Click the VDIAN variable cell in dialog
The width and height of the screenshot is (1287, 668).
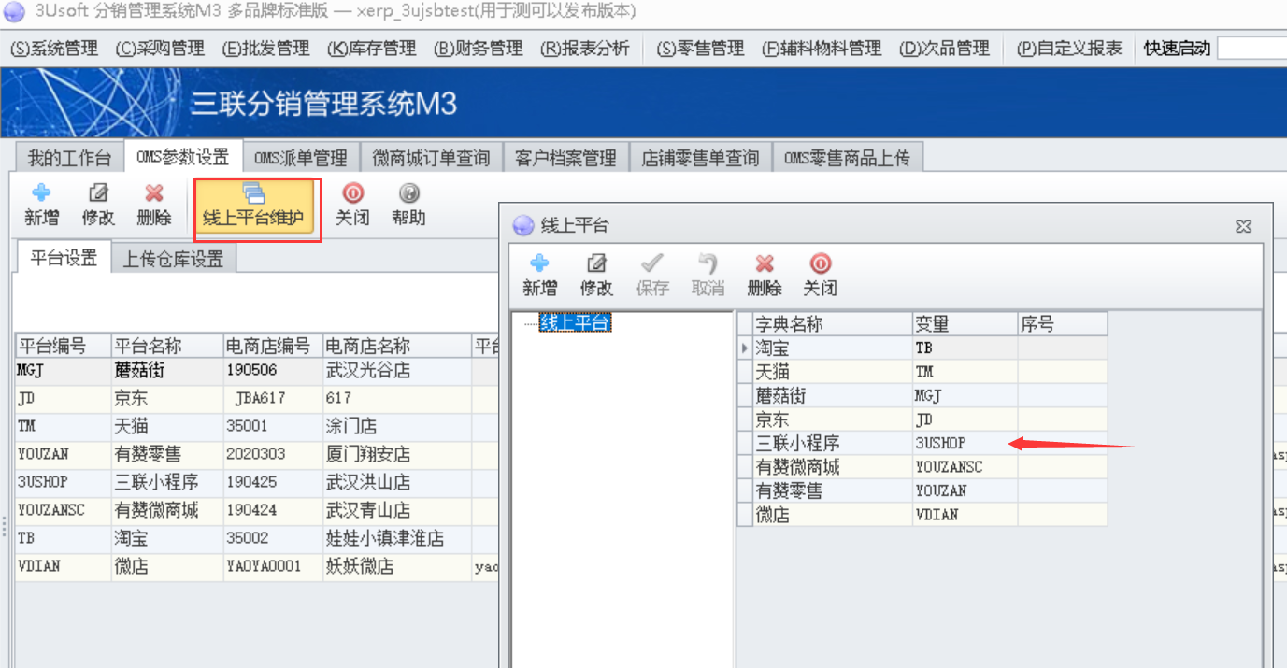[x=965, y=515]
